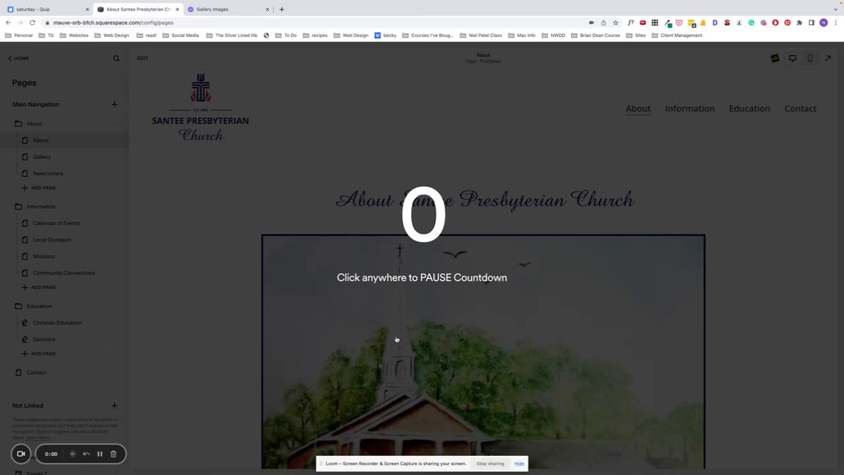Screen dimensions: 844x475
Task: Collapse the Education folder
Action: (x=18, y=306)
